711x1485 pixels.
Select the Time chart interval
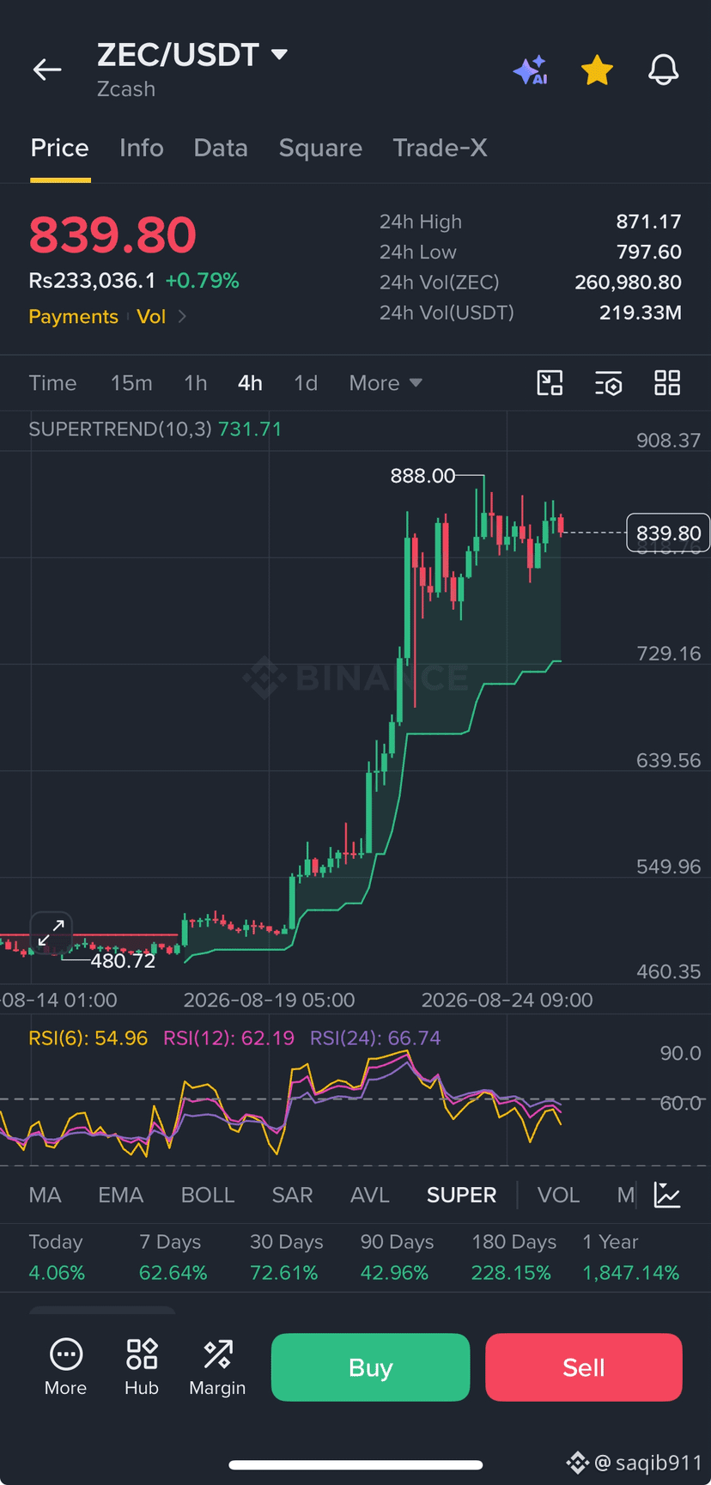coord(52,383)
